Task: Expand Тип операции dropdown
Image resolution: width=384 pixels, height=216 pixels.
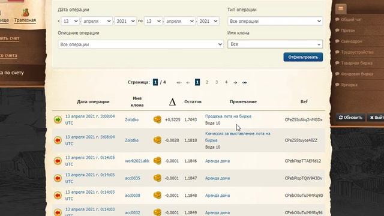Action: point(275,21)
